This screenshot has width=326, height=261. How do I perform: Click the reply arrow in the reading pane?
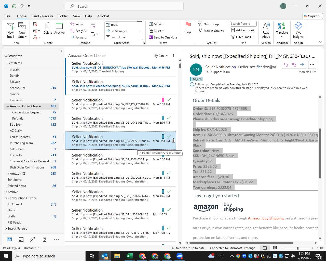286,65
